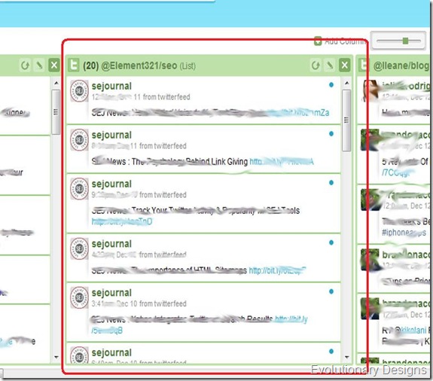The height and width of the screenshot is (381, 433).
Task: Click scrollbar thumb of @Element321/seo column
Action: pos(346,120)
